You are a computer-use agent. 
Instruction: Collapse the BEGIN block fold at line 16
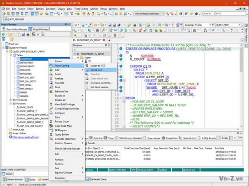tap(124, 98)
